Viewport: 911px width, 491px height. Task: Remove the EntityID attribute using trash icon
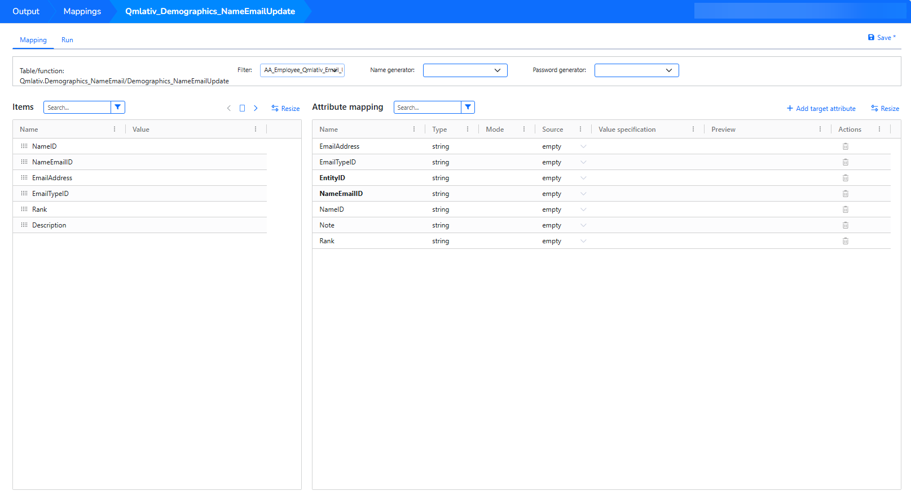pos(845,178)
